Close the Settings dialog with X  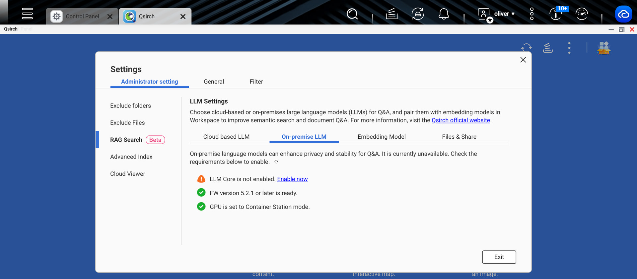pos(523,60)
